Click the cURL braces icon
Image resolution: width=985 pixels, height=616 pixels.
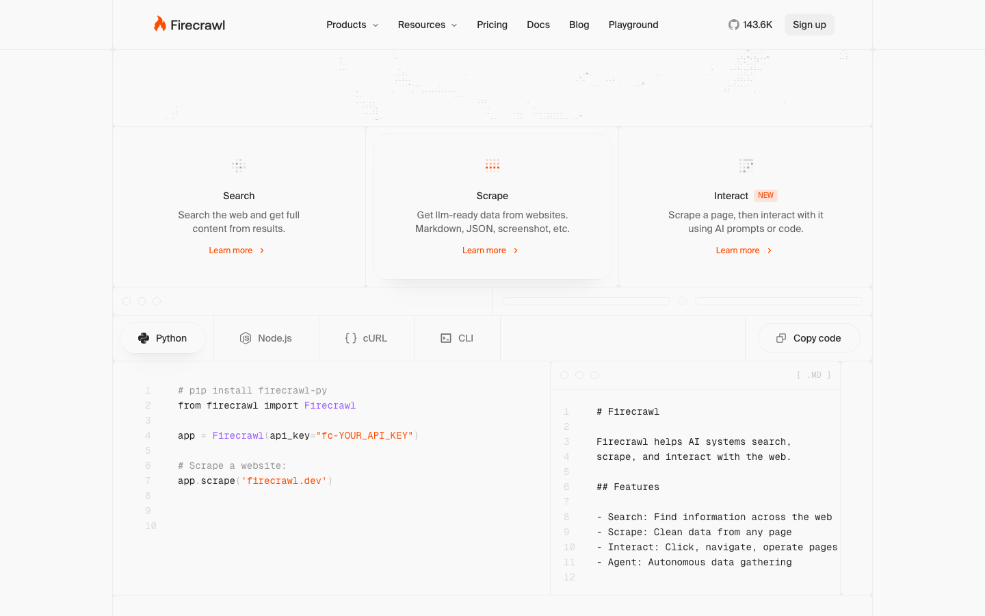point(351,338)
